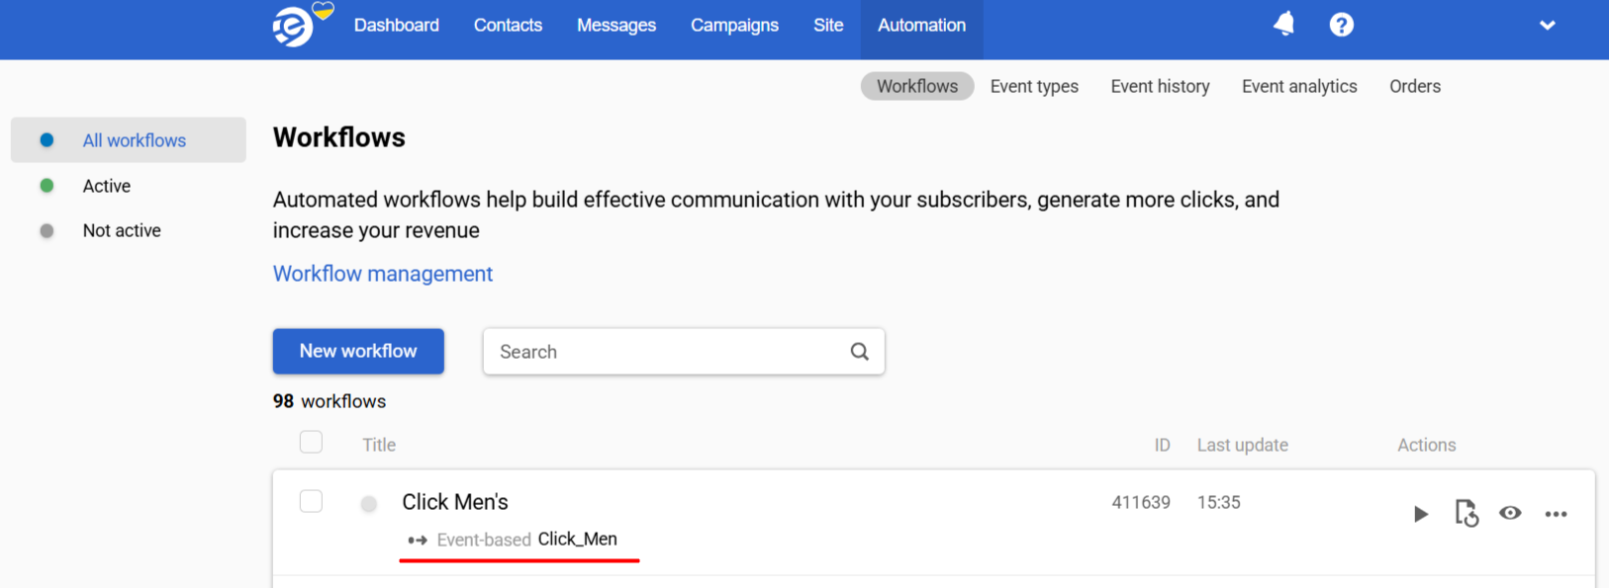Open the Campaigns menu
The width and height of the screenshot is (1609, 588).
tap(734, 25)
